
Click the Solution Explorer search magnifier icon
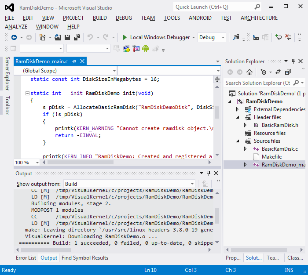point(296,83)
